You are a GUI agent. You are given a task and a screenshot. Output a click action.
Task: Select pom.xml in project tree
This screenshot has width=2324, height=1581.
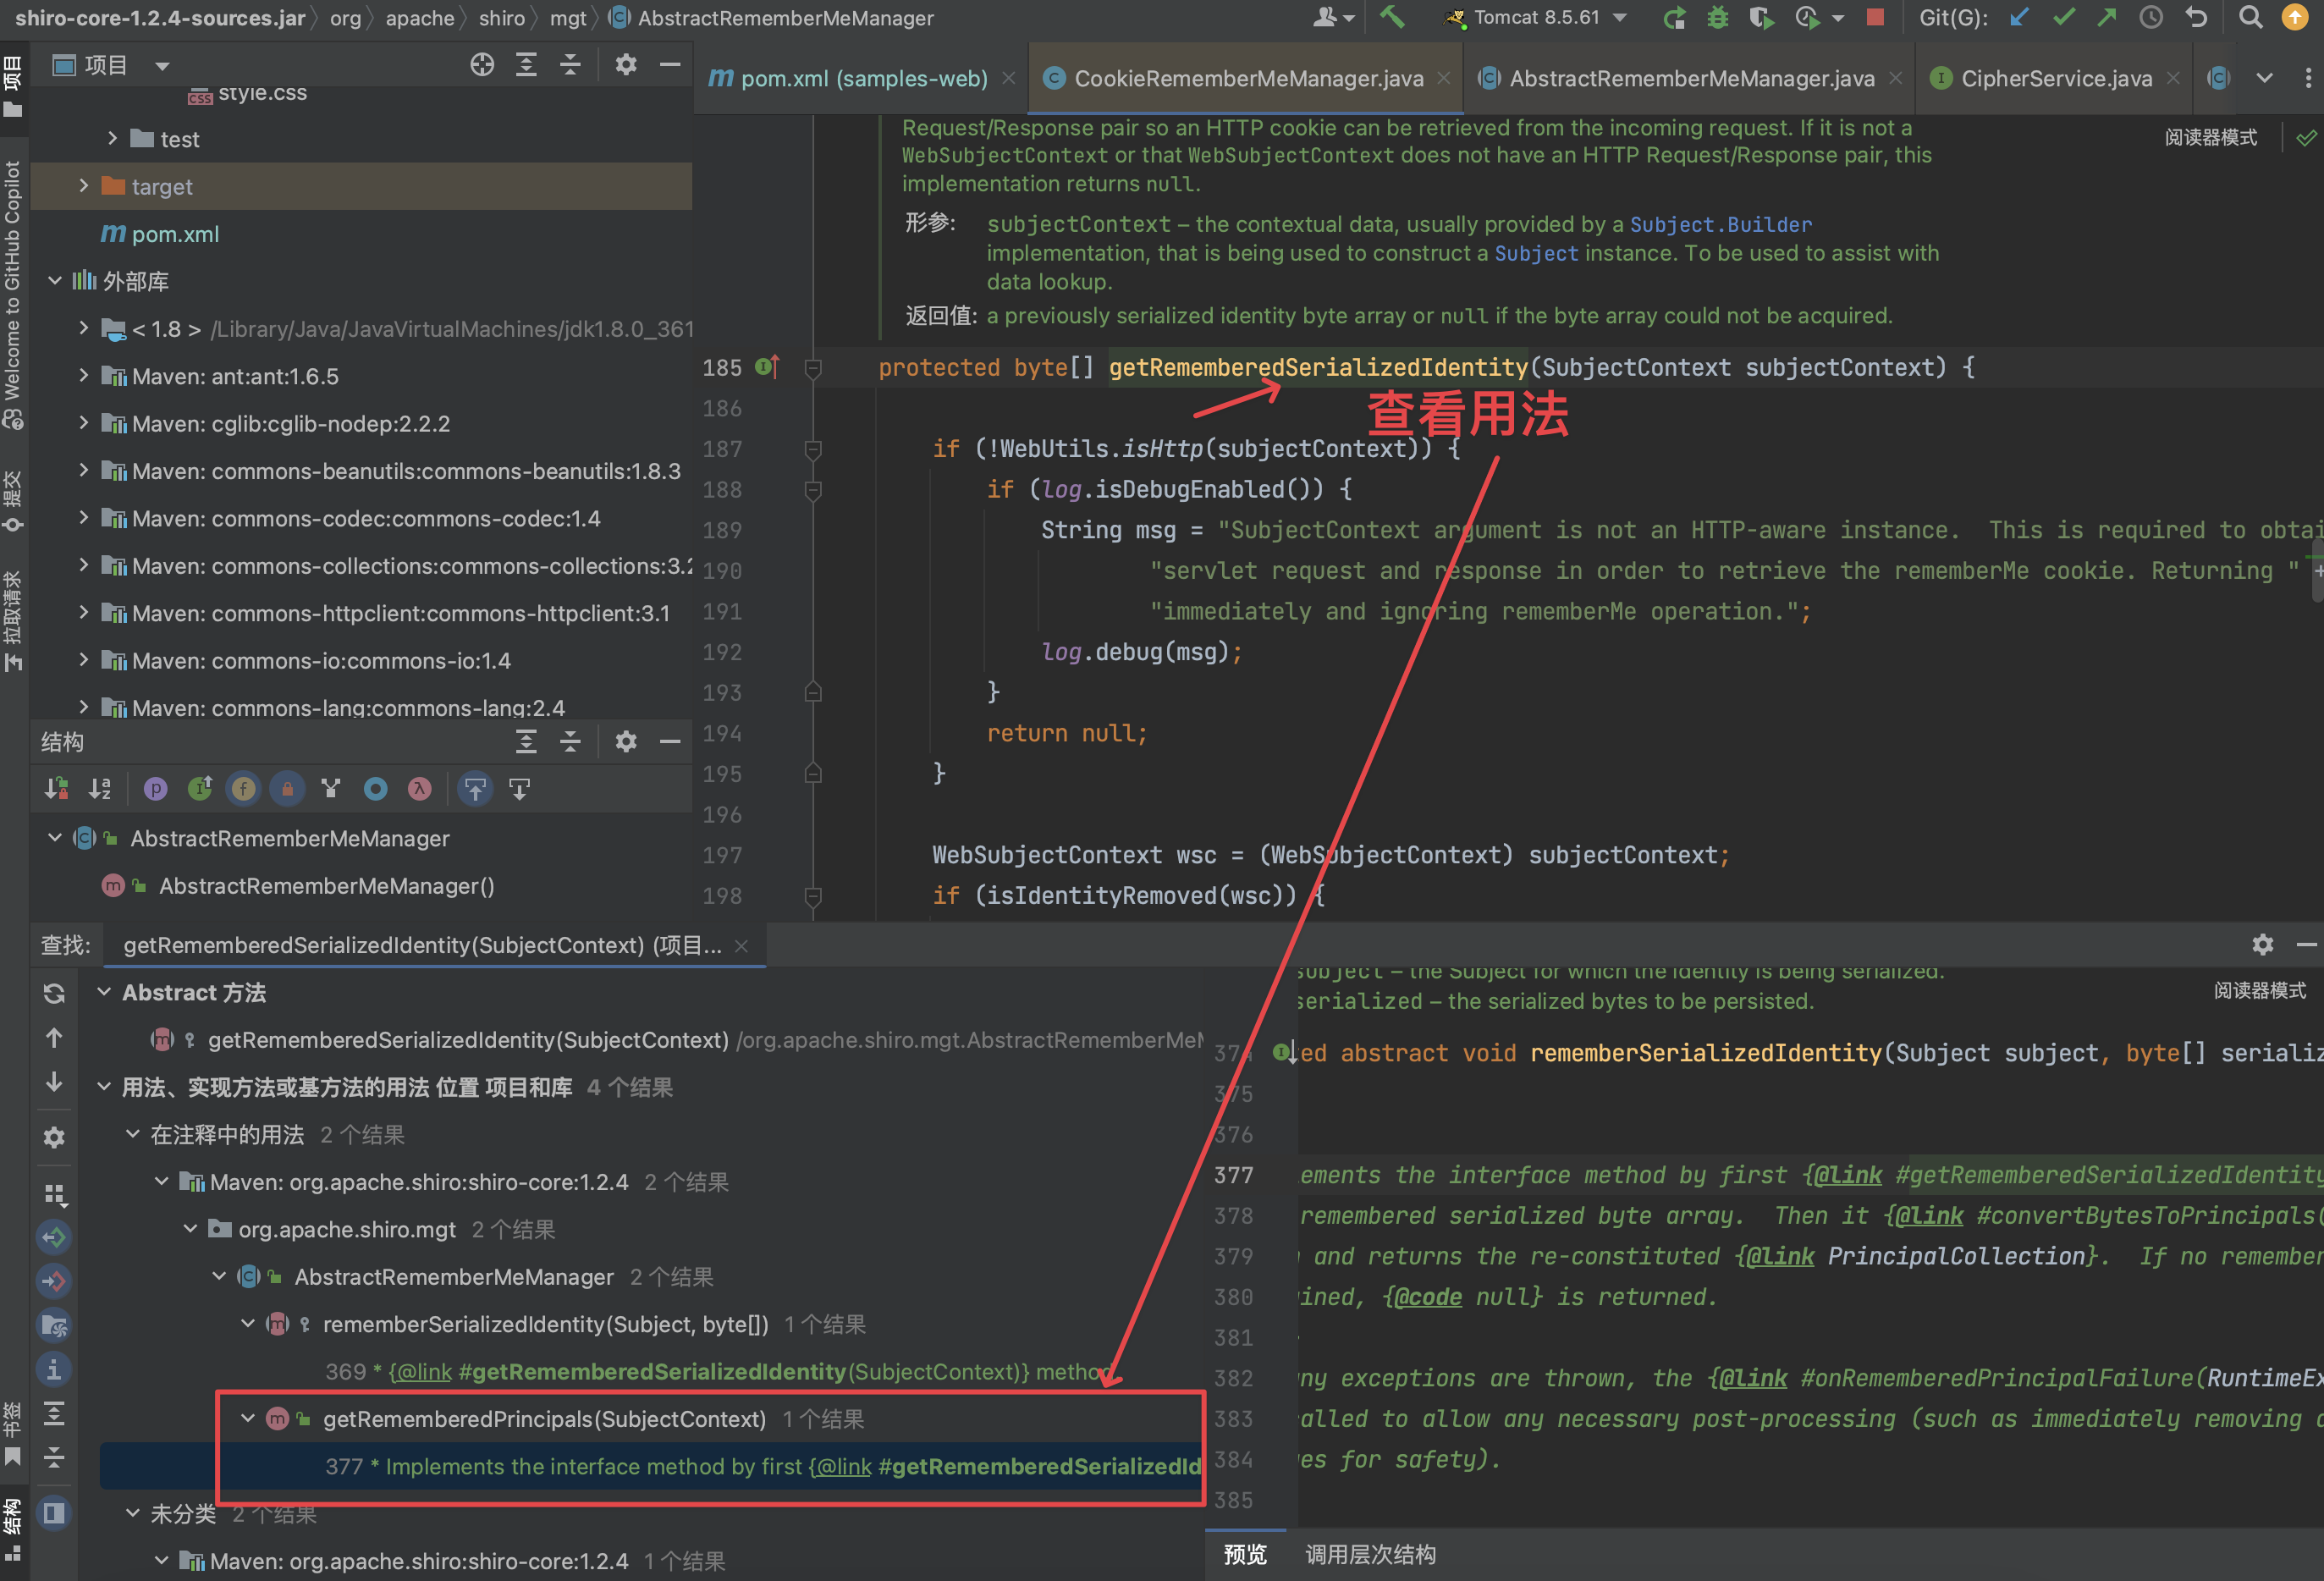point(175,234)
